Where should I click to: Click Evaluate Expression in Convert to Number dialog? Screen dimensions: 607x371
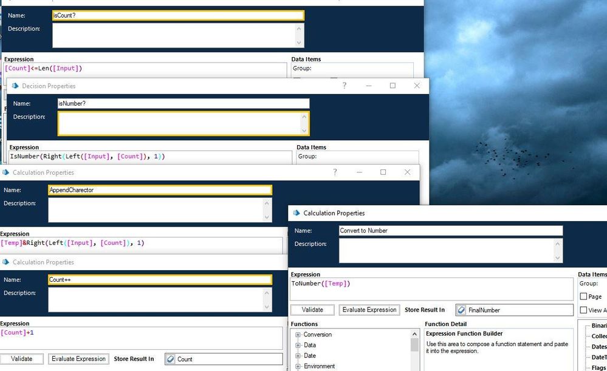[369, 310]
